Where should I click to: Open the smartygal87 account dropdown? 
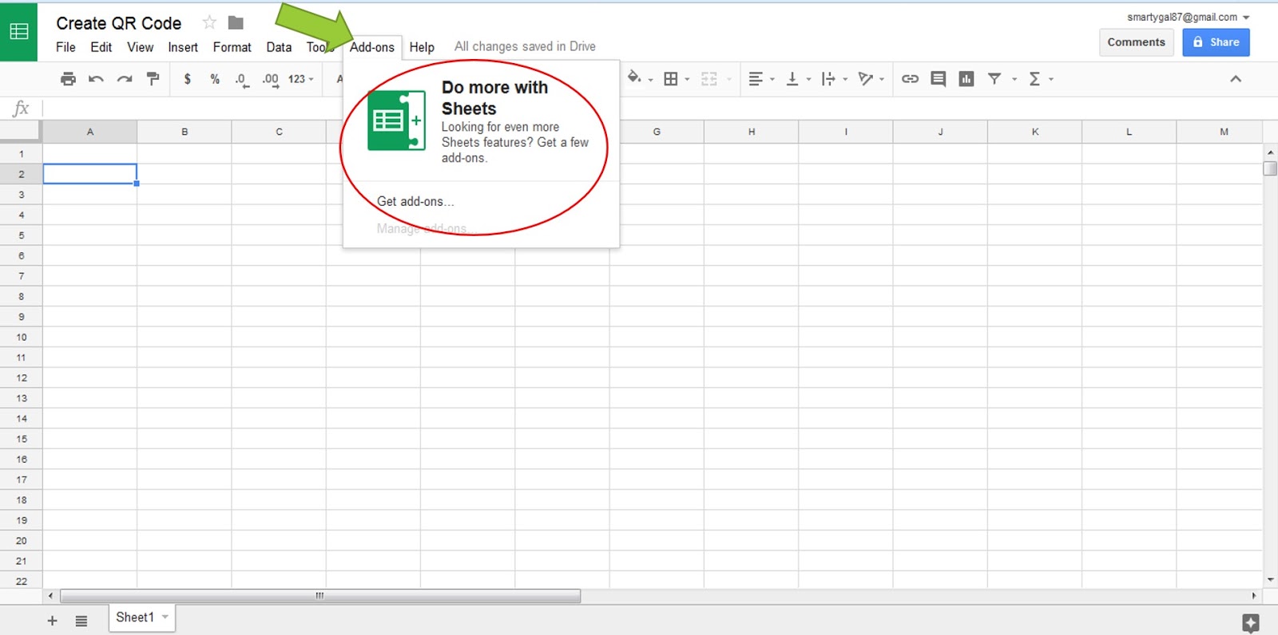(1189, 17)
